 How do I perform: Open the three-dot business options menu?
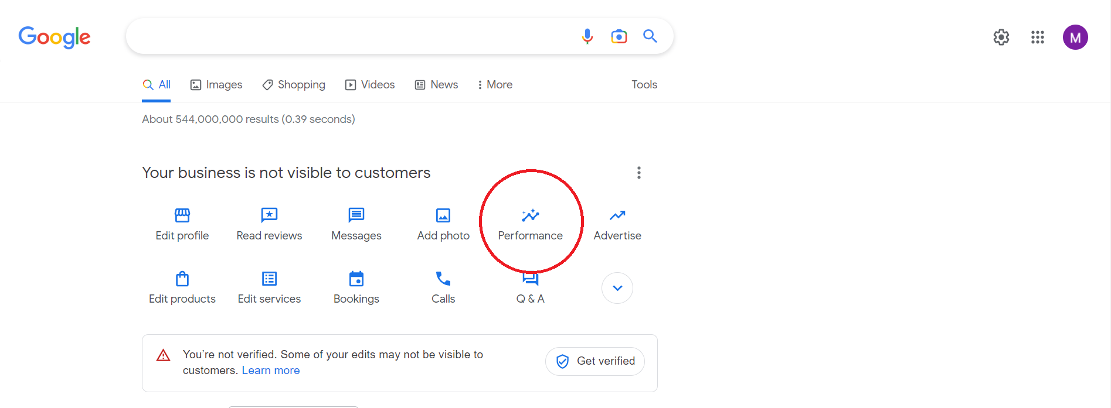[x=638, y=173]
